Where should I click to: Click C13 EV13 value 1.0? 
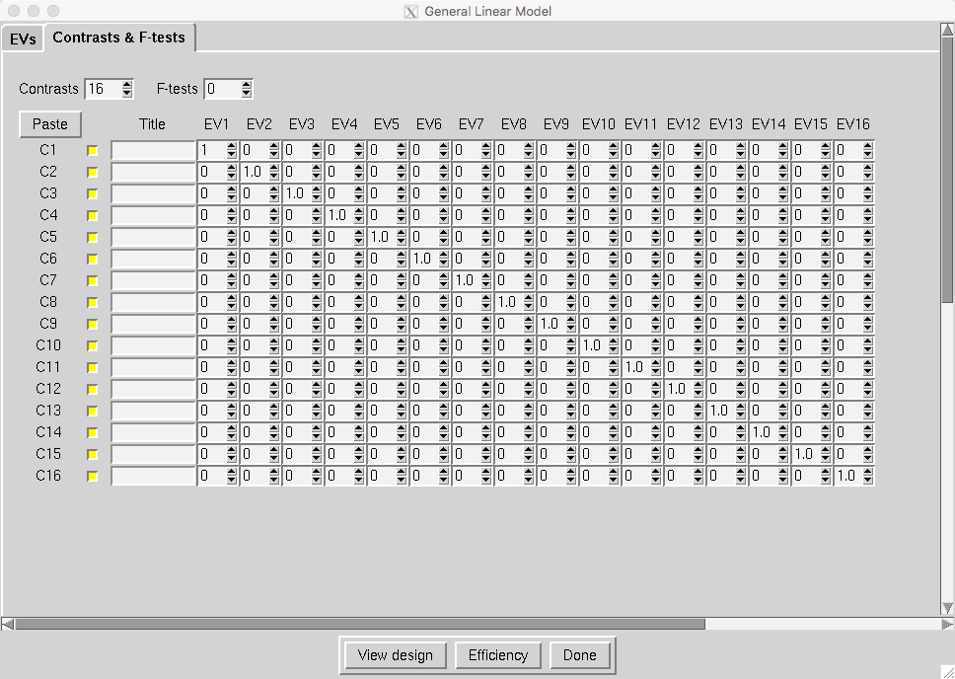[720, 411]
